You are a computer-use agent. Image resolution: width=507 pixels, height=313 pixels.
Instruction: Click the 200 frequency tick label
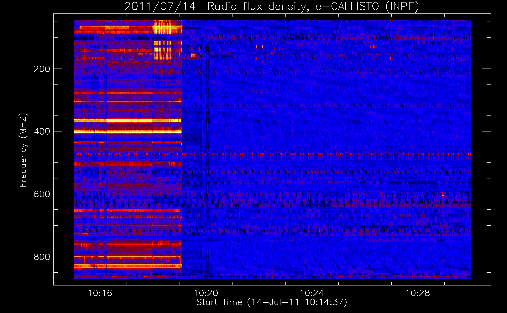42,69
